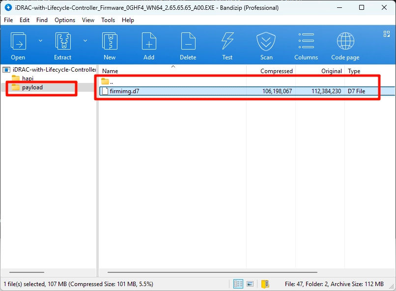Click original size 112,384,230

(x=326, y=91)
